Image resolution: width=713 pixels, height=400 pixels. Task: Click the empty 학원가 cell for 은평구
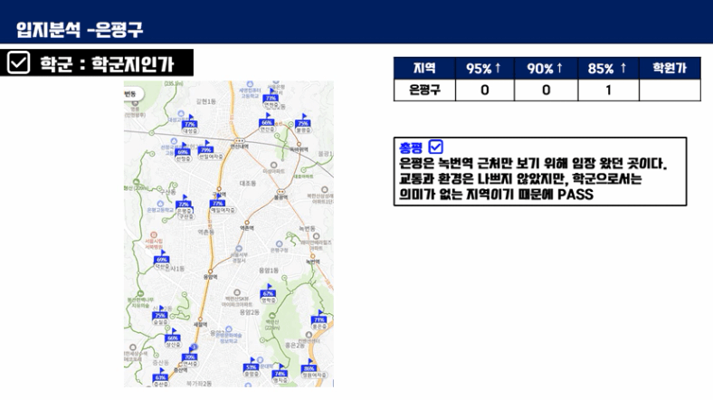(x=670, y=90)
